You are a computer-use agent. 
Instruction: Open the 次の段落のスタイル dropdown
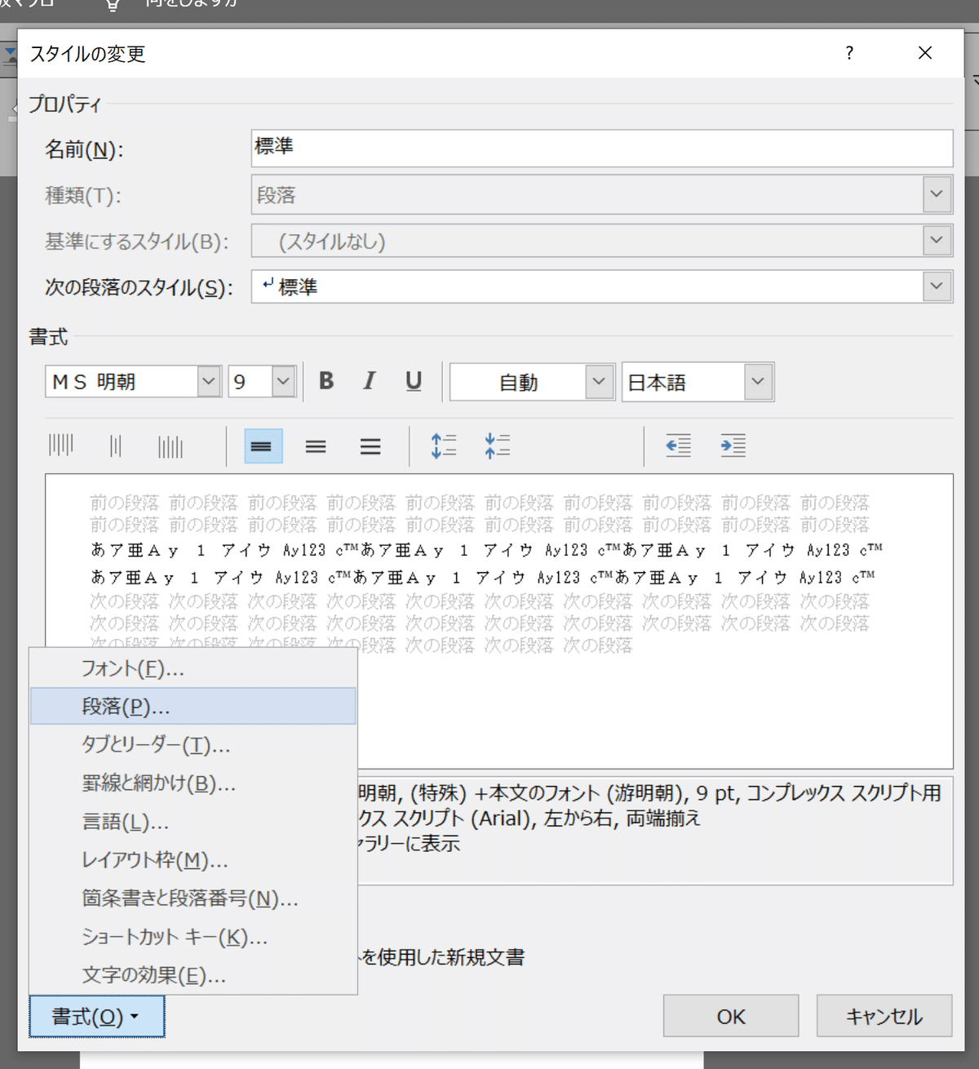pyautogui.click(x=936, y=286)
